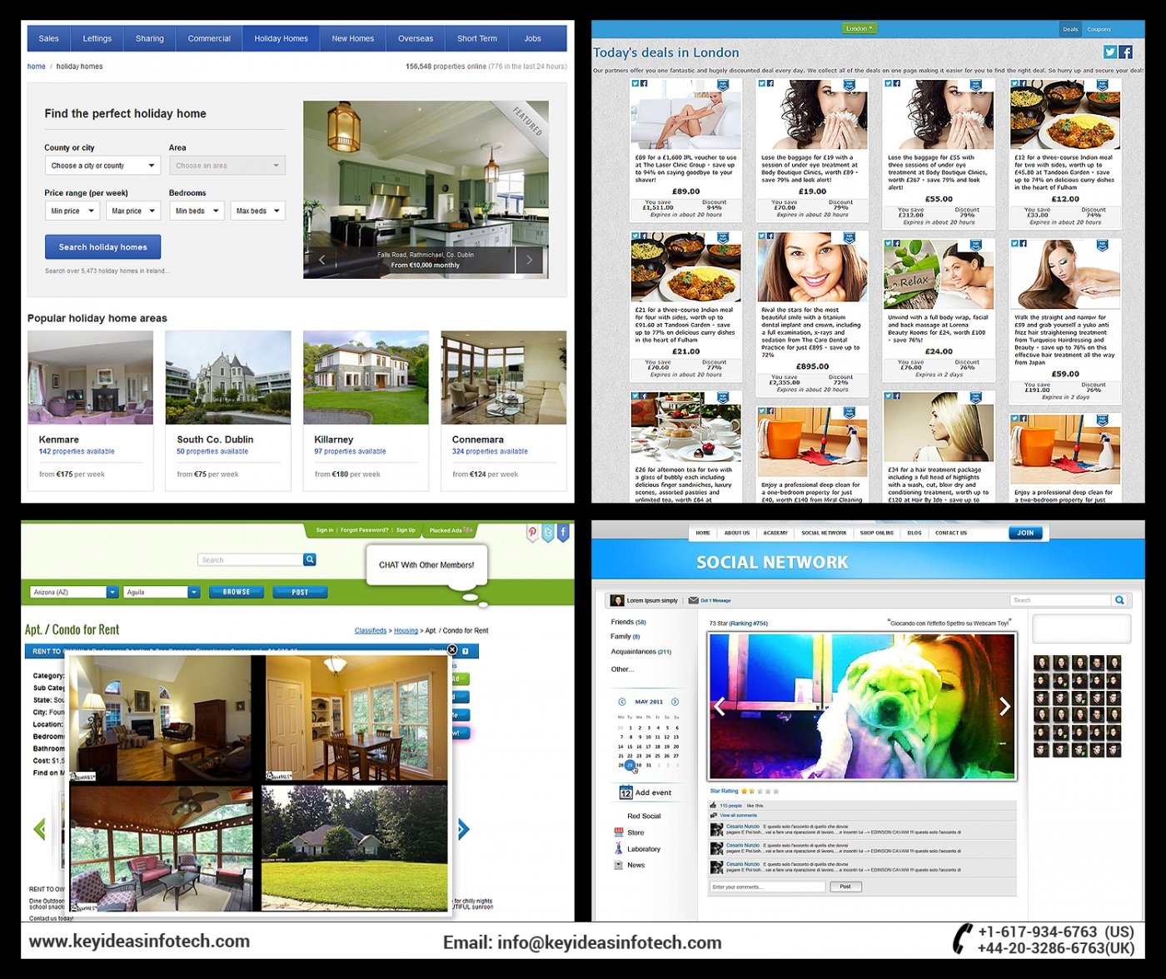Open the Choose an area dropdown

227,166
